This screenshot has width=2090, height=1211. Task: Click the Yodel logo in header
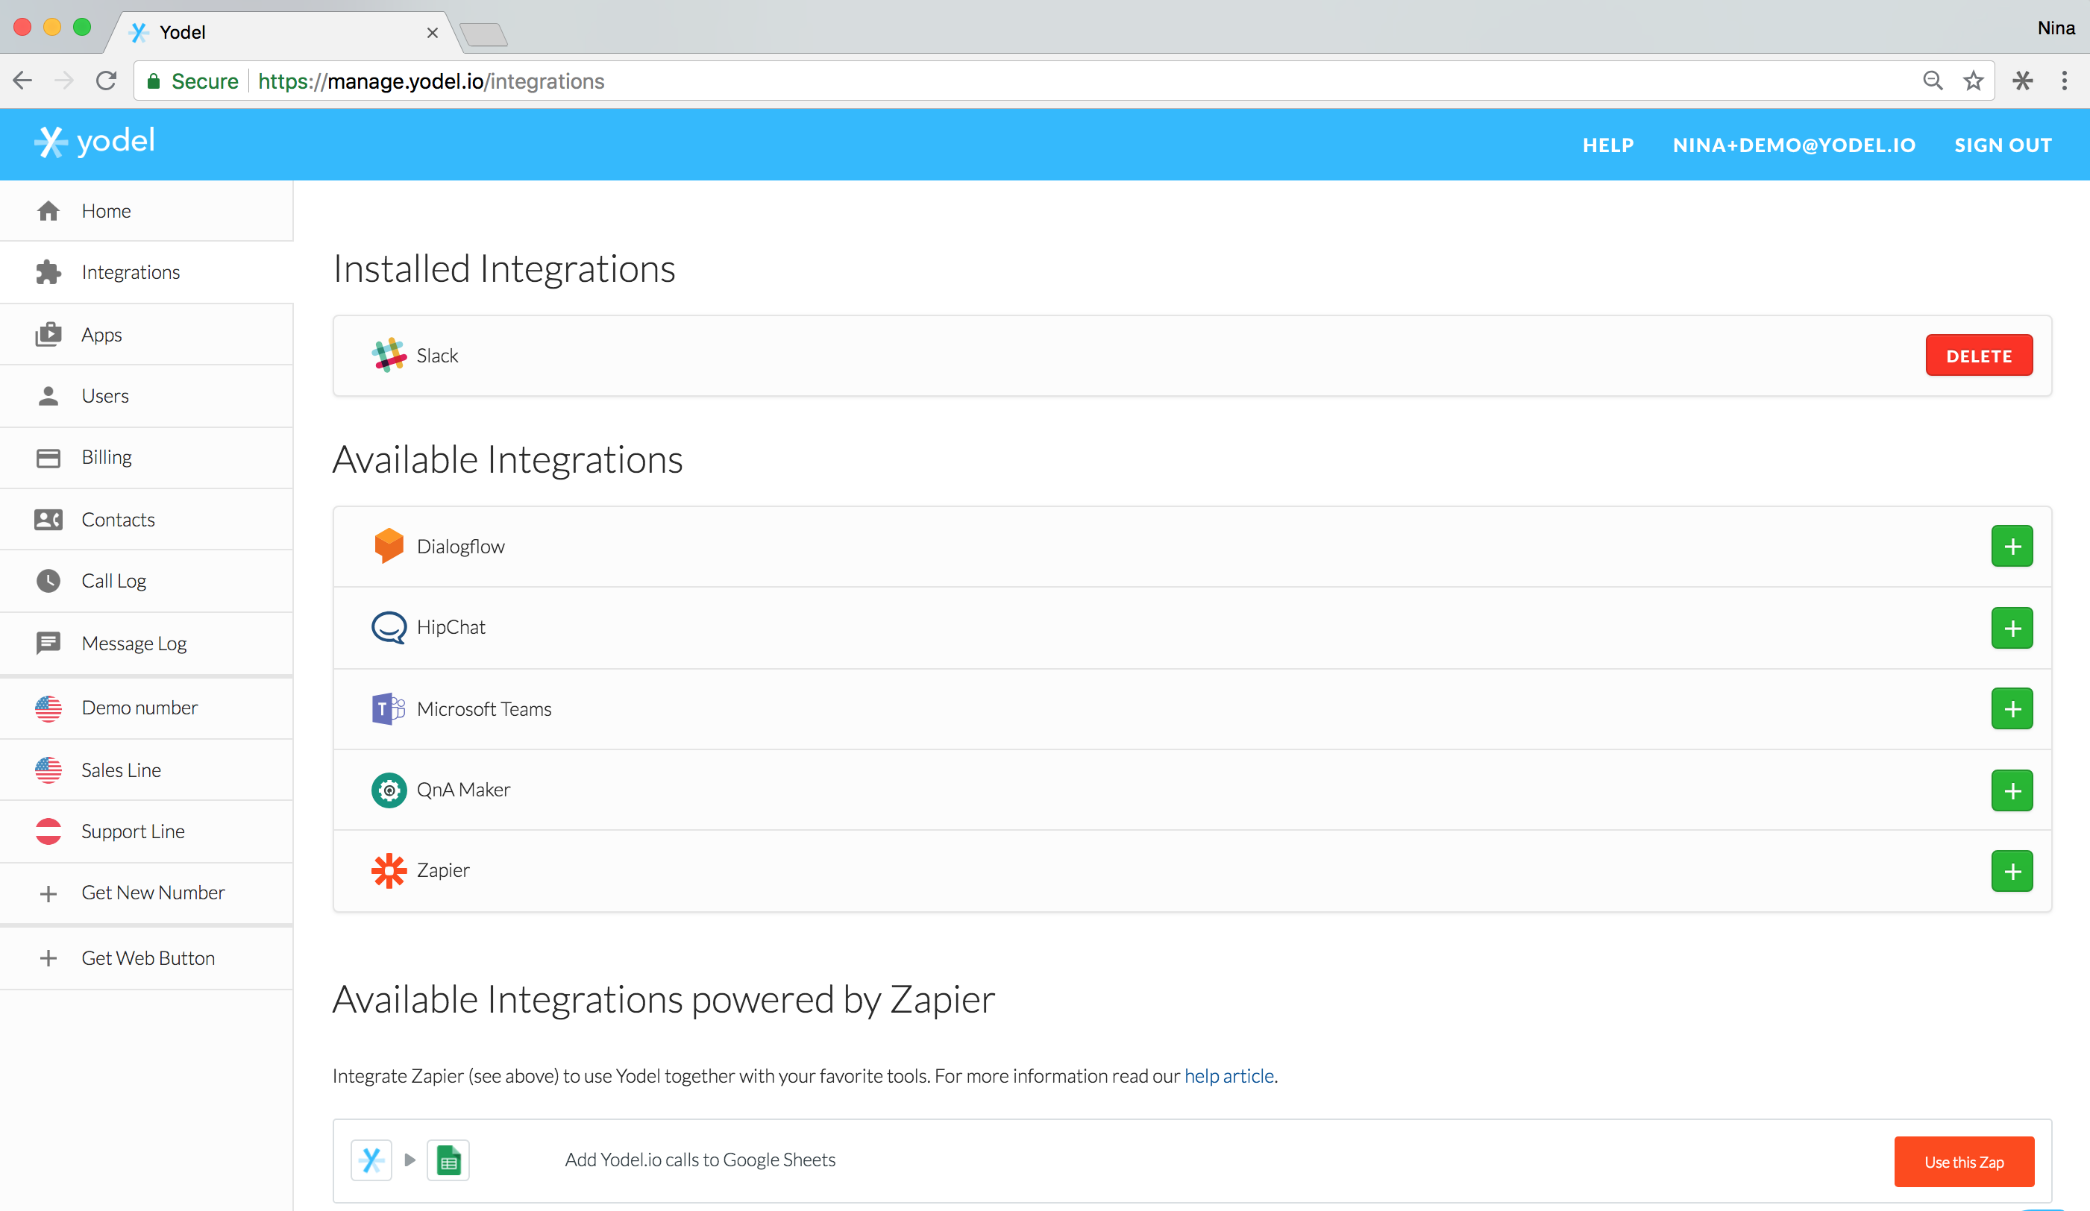(x=95, y=142)
